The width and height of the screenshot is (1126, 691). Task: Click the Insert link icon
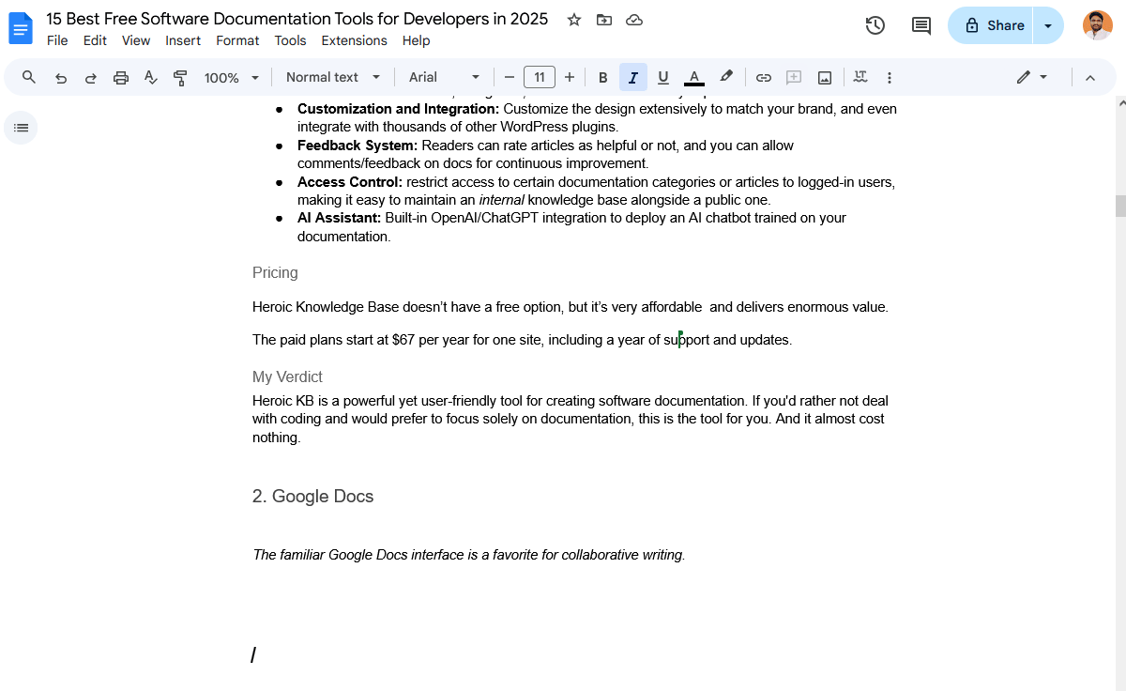[x=764, y=78]
